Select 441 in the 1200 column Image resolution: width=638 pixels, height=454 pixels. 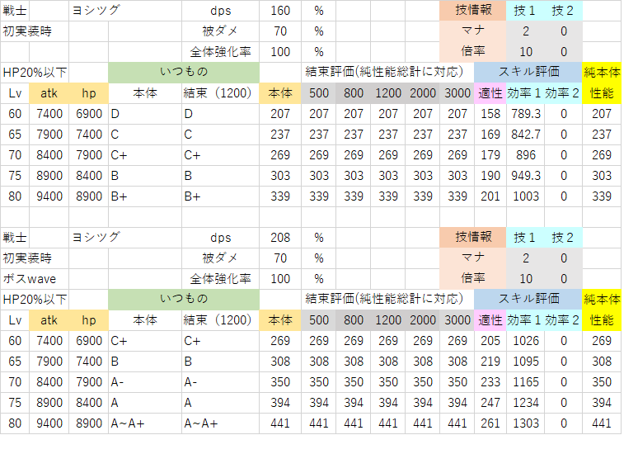(x=387, y=423)
